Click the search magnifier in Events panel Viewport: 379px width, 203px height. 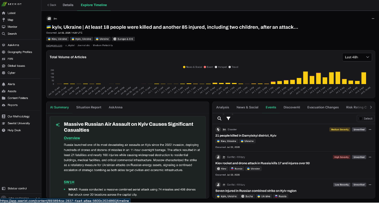(219, 118)
